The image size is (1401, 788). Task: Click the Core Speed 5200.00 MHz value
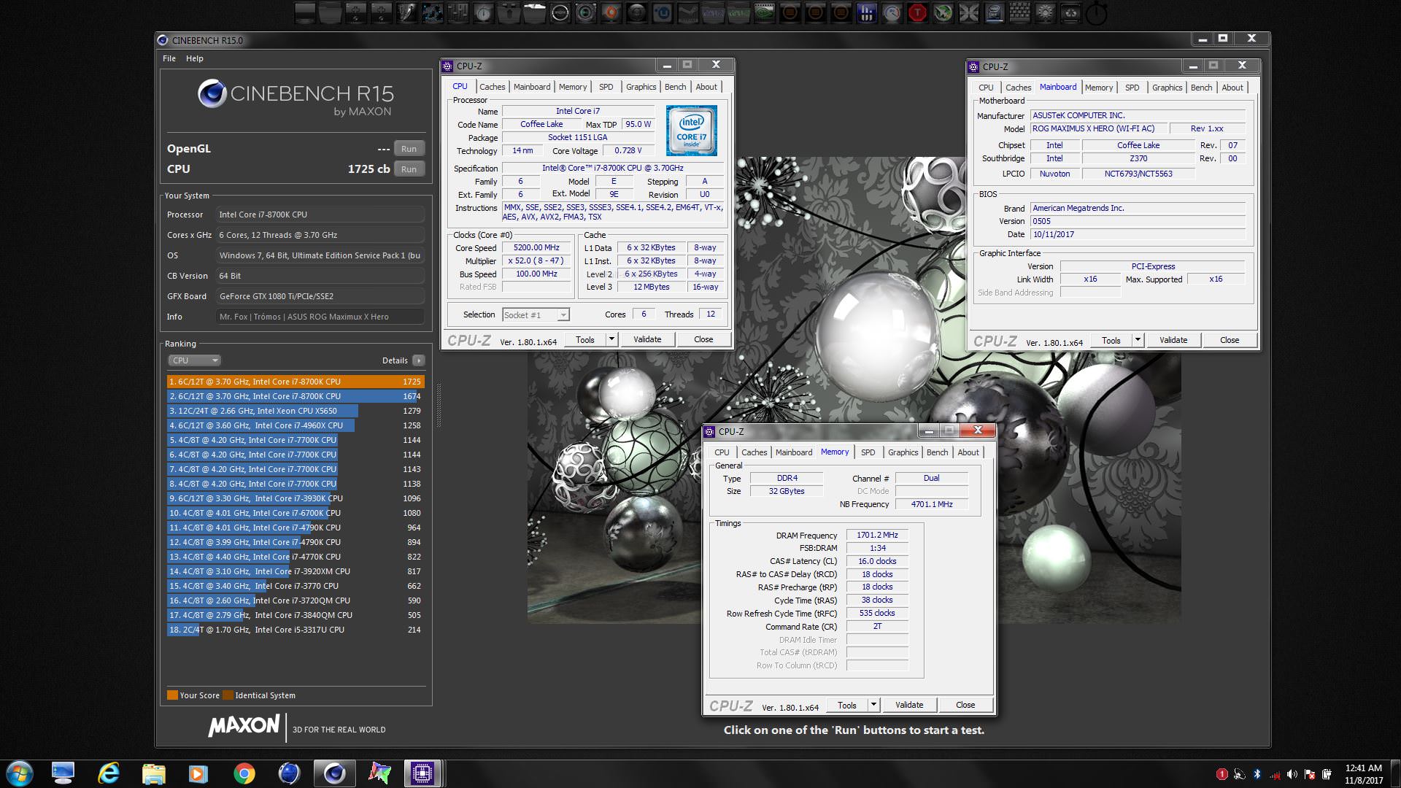[536, 248]
